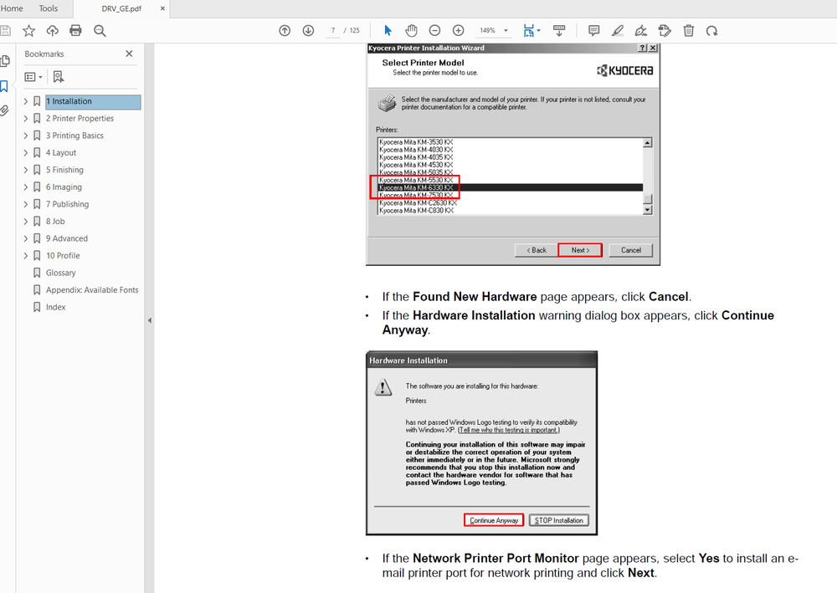Jump to 4 Layout bookmark
This screenshot has height=593, width=837.
tap(61, 152)
